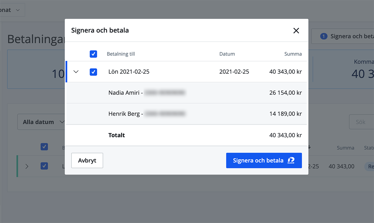
Task: Toggle the select-all checkbox in the dialog header
Action: [x=93, y=54]
